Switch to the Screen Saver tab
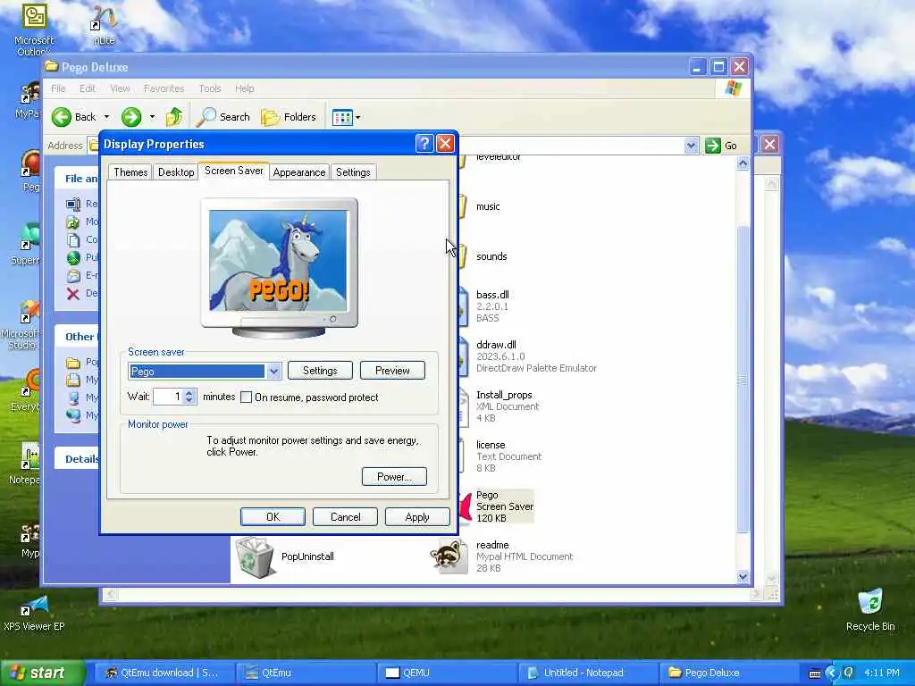The height and width of the screenshot is (686, 915). [x=233, y=171]
